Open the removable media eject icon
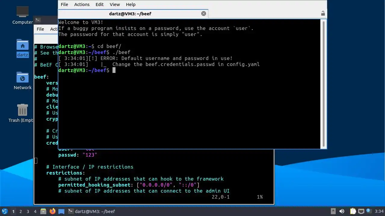This screenshot has width=385, height=216. point(333,211)
